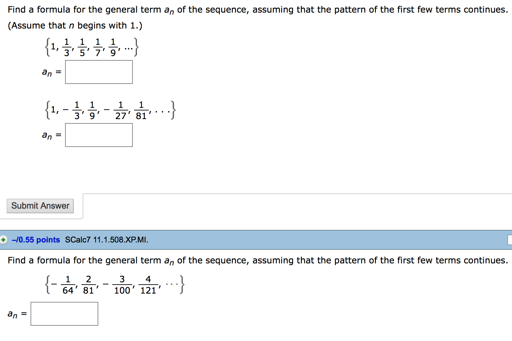Click the 'Assume that n begins with 1' note
Screen dimensions: 512x341
[75, 26]
